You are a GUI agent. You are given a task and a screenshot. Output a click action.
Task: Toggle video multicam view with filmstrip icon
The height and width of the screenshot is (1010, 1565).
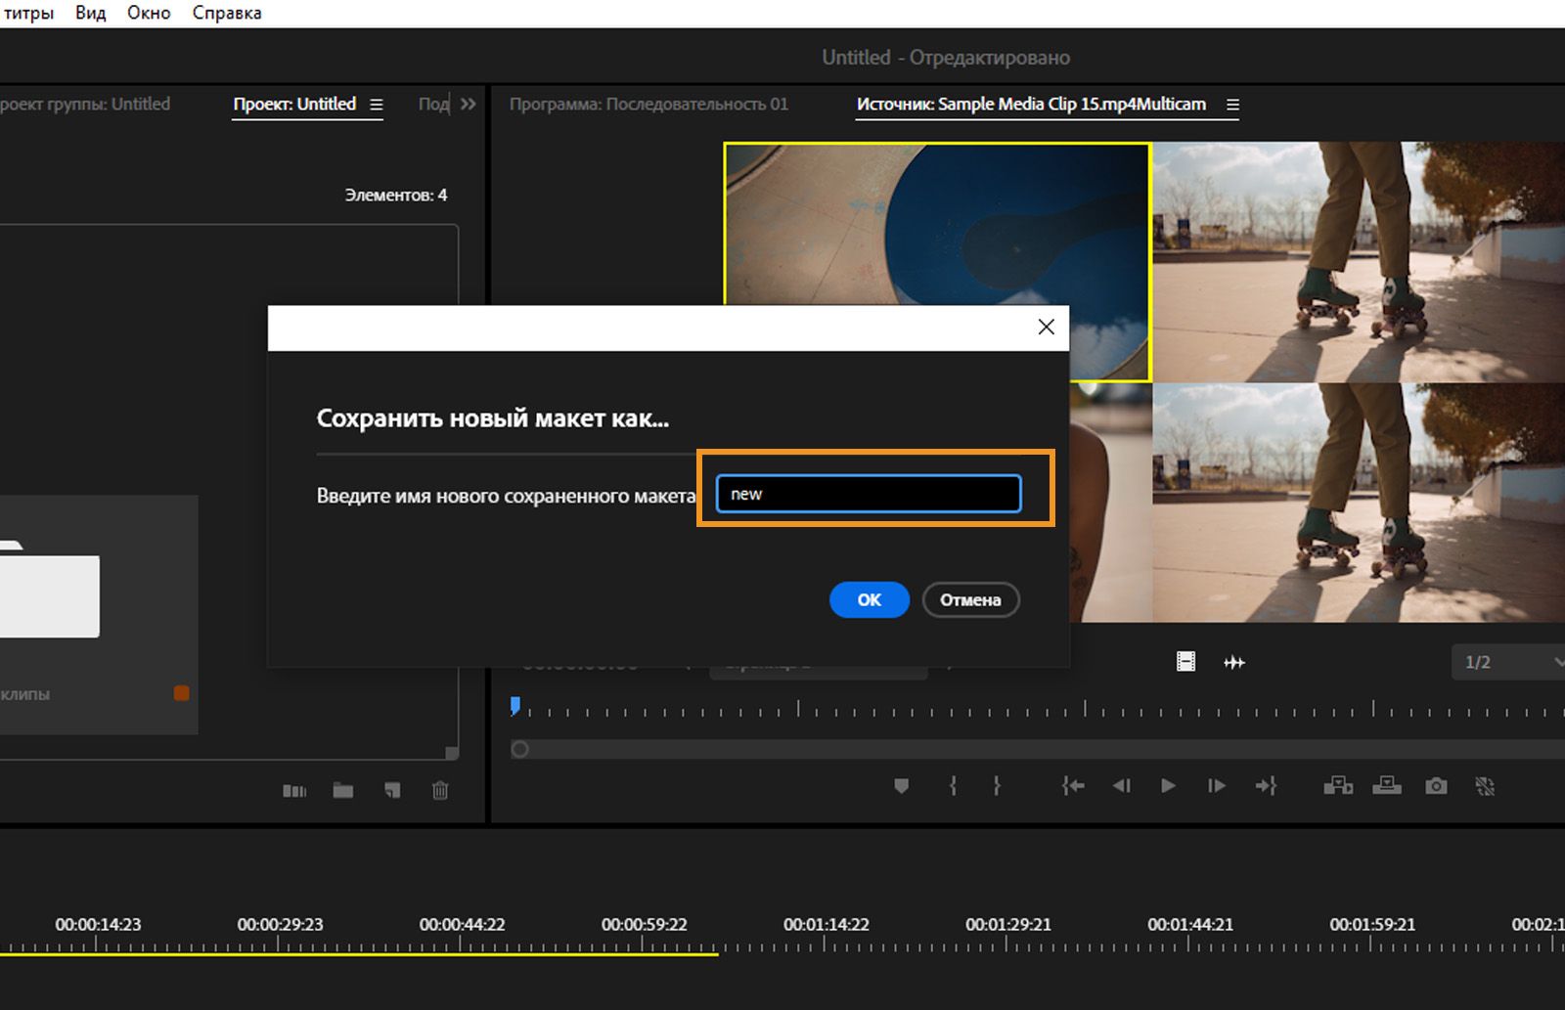(1185, 662)
